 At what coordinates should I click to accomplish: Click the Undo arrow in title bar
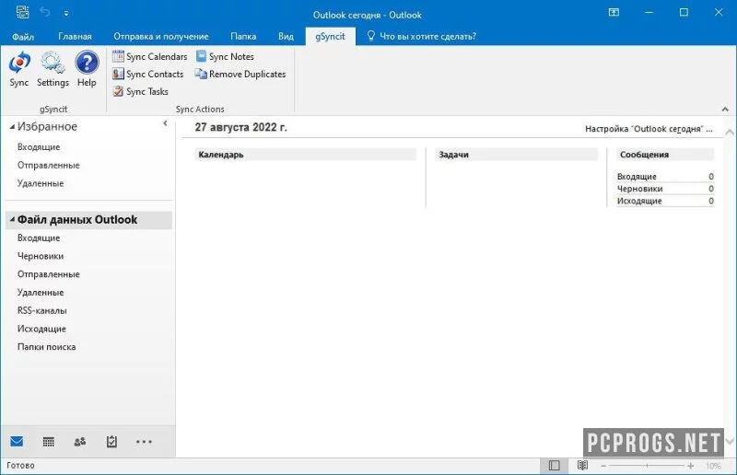45,12
